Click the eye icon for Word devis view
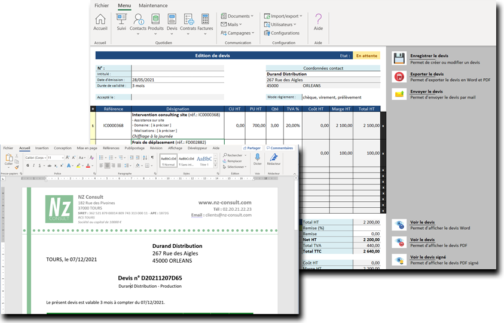This screenshot has height=323, width=504. tap(399, 224)
